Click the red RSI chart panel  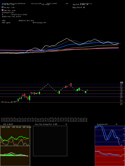[x=110, y=156]
